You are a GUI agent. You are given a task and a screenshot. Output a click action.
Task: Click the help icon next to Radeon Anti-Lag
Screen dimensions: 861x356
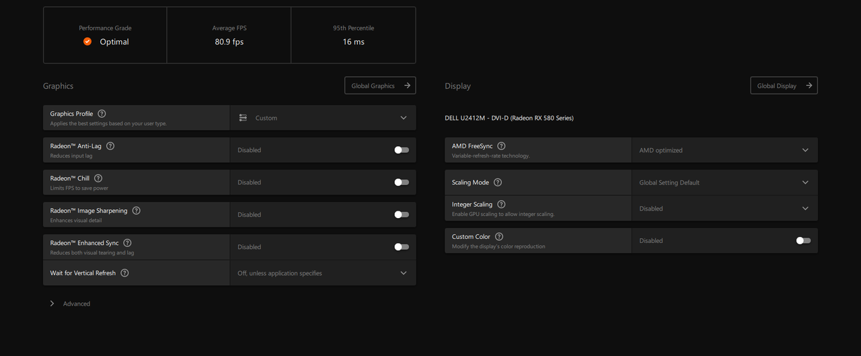(x=110, y=146)
